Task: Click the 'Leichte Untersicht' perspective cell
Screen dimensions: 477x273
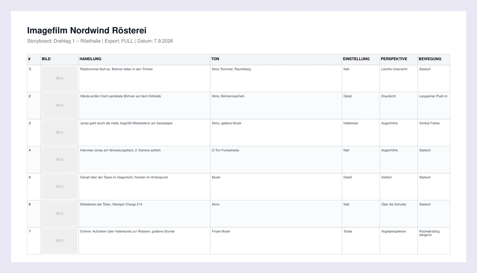Action: coord(398,78)
